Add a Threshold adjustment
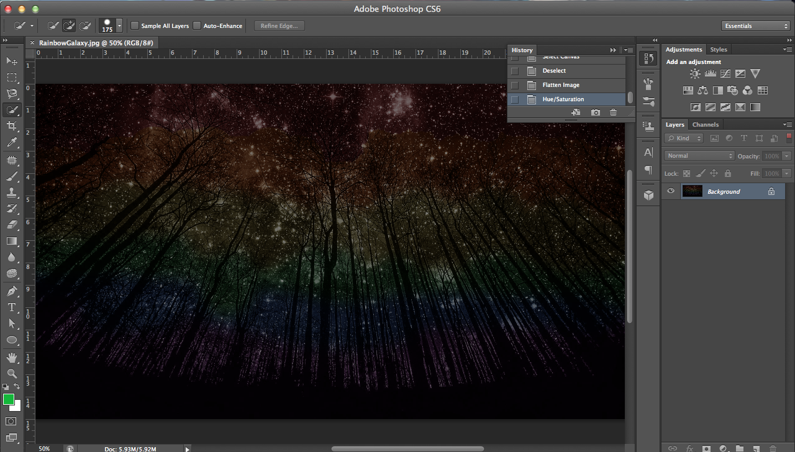Screen dimensions: 795x452 (x=725, y=107)
